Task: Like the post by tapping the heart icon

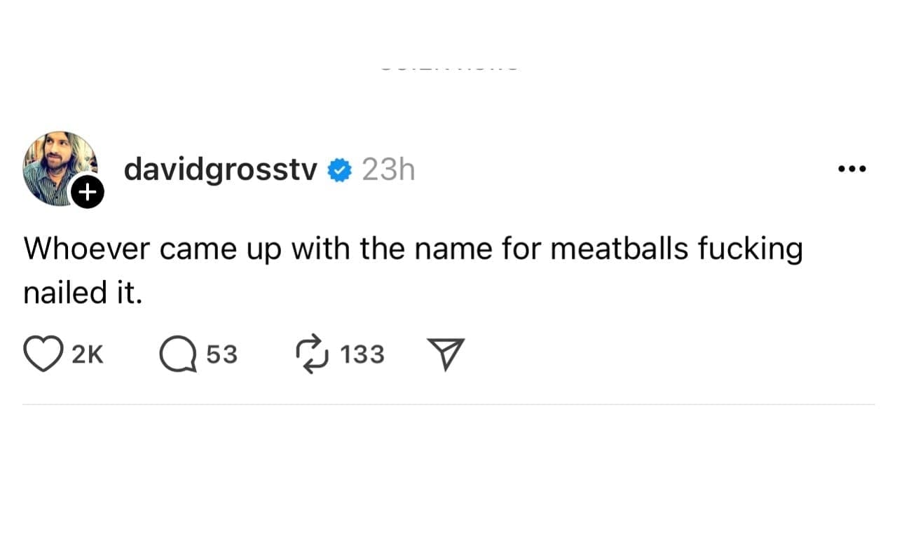Action: pyautogui.click(x=46, y=353)
